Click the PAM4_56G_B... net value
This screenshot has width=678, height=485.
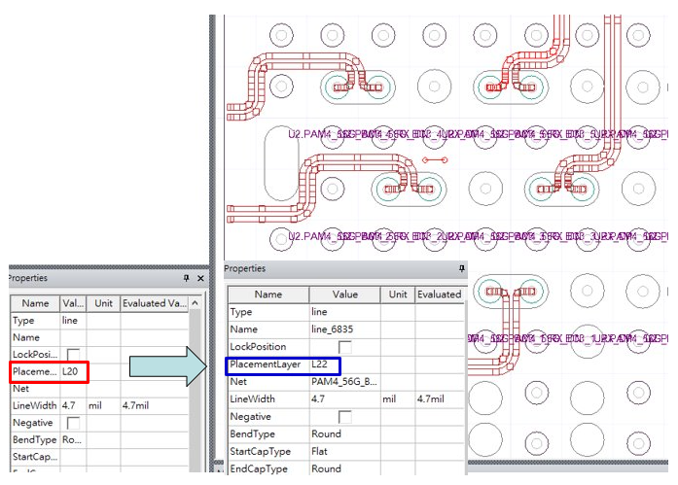tap(344, 382)
